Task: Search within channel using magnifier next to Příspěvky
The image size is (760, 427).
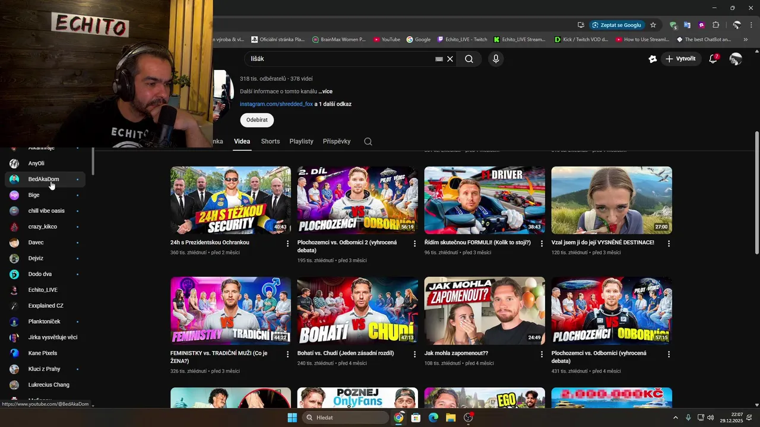Action: (x=368, y=141)
